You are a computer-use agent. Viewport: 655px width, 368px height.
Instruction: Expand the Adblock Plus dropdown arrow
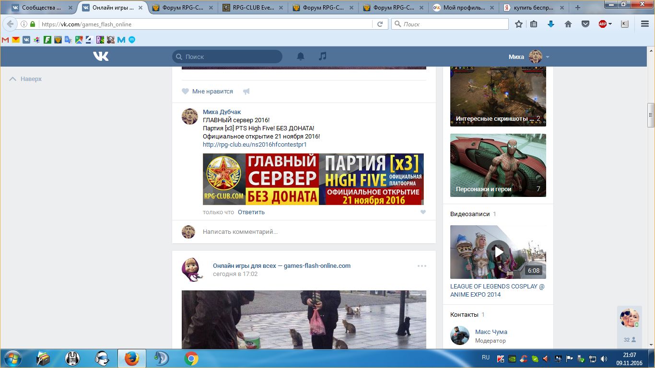pyautogui.click(x=609, y=24)
